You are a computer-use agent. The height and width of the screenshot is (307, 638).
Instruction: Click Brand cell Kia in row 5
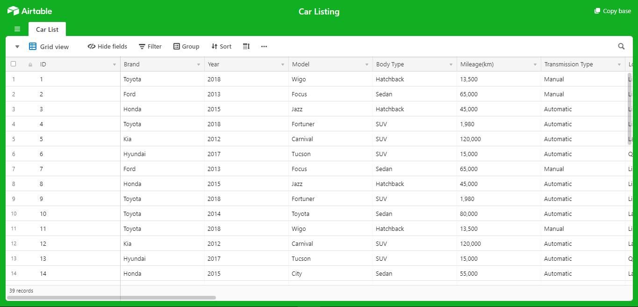point(163,139)
